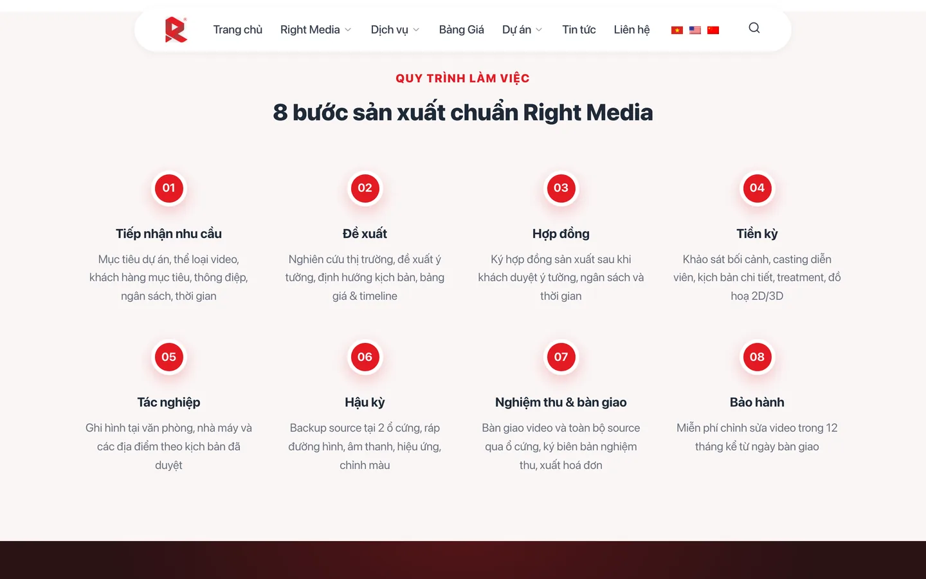926x579 pixels.
Task: Click the text about 12-month free video edits
Action: click(x=757, y=437)
